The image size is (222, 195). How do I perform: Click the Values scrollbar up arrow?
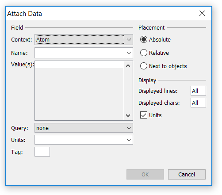(128, 66)
